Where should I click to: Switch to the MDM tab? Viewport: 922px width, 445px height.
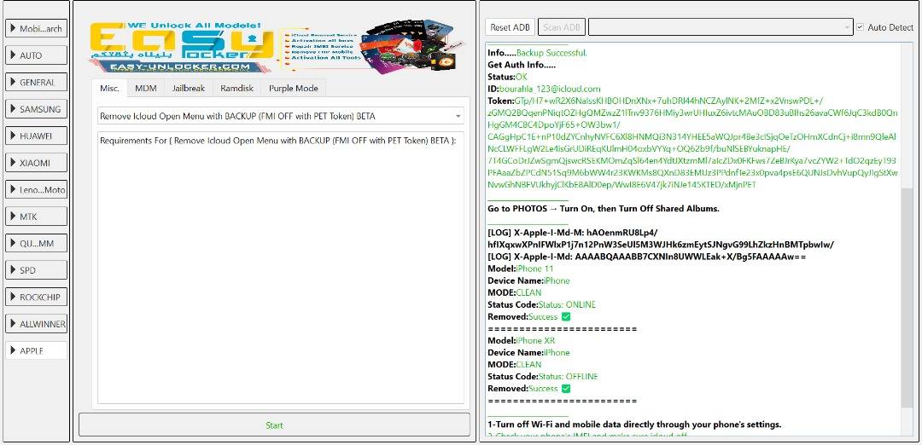(x=145, y=88)
